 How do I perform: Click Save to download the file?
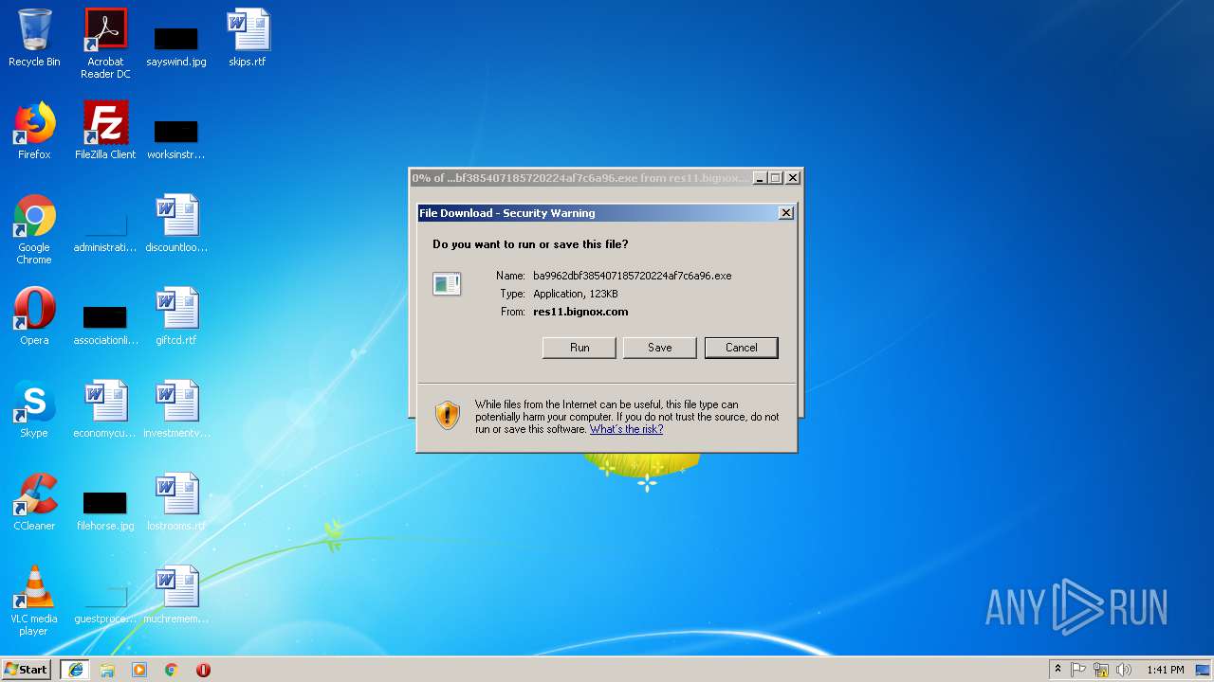660,348
